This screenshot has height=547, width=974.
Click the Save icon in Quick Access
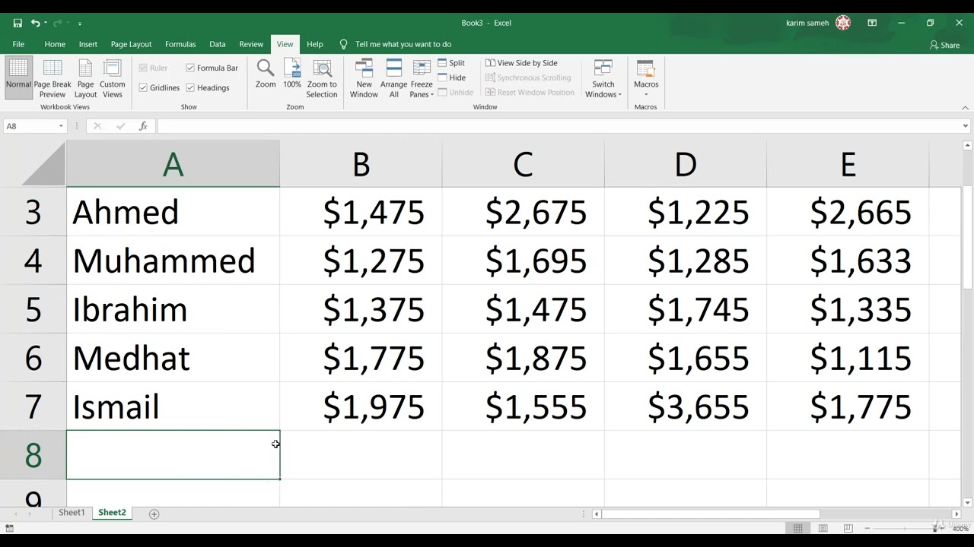18,23
